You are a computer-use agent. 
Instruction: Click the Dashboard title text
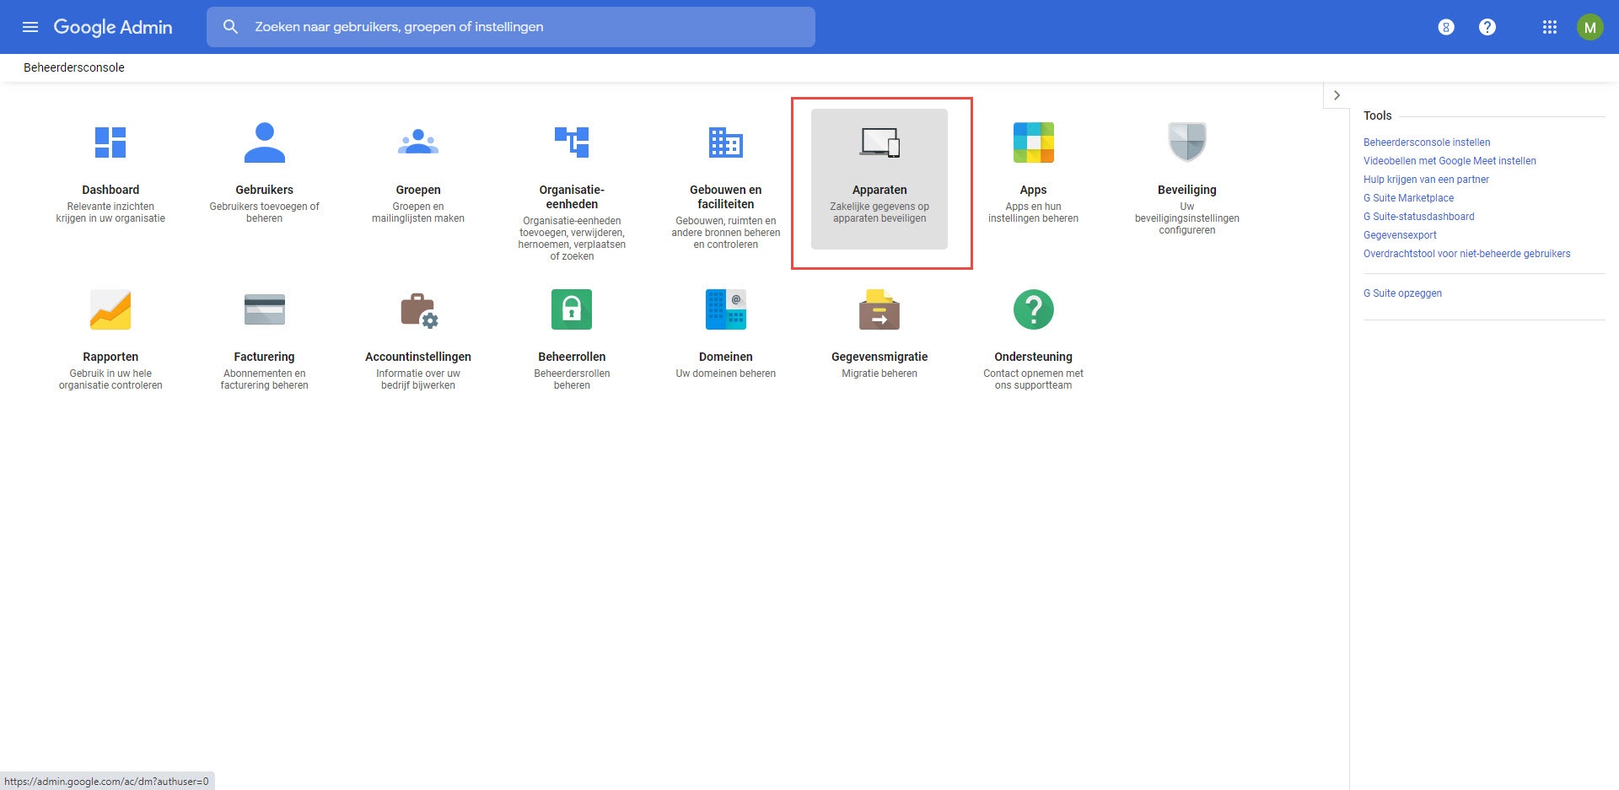110,190
